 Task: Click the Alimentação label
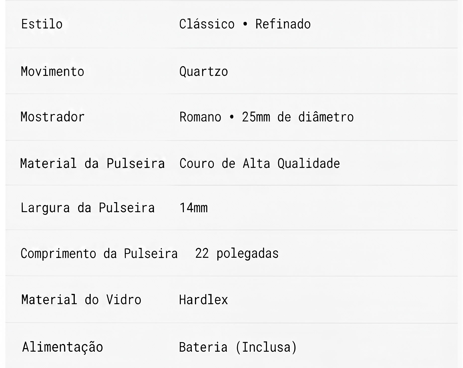tap(63, 347)
